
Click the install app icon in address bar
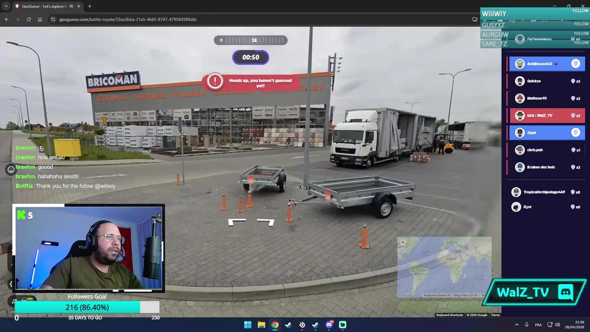click(x=475, y=19)
